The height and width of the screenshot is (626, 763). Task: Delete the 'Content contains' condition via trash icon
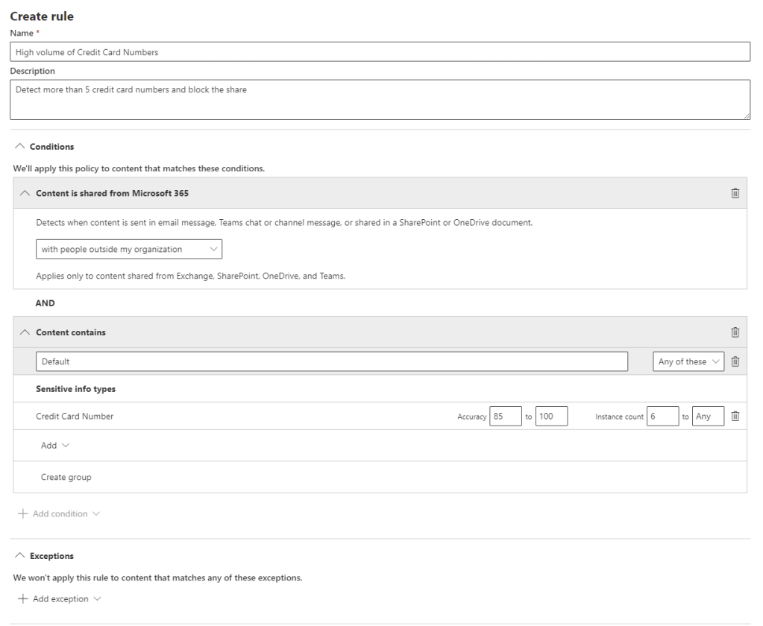(735, 332)
